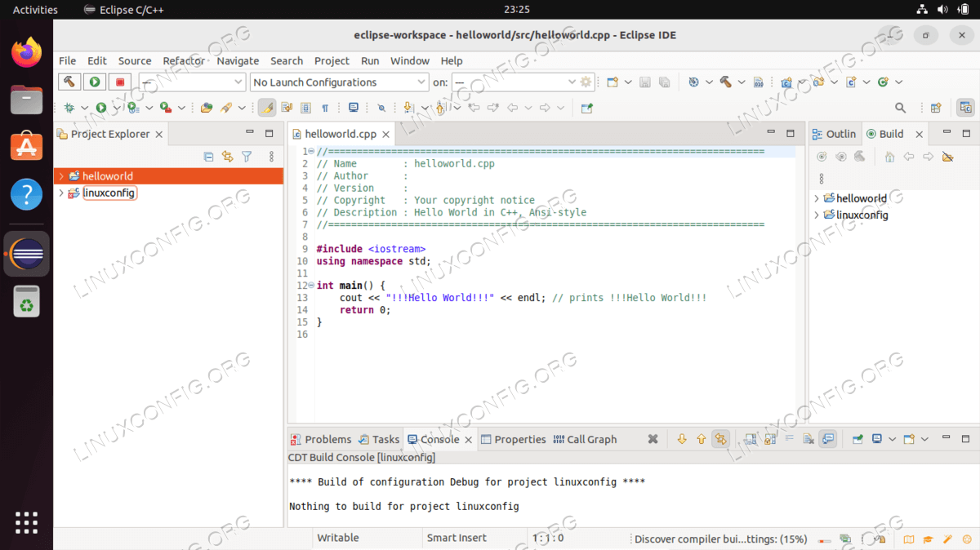Screen dimensions: 980x550
Task: Click Discover compiler built-in settings progress text
Action: point(721,539)
